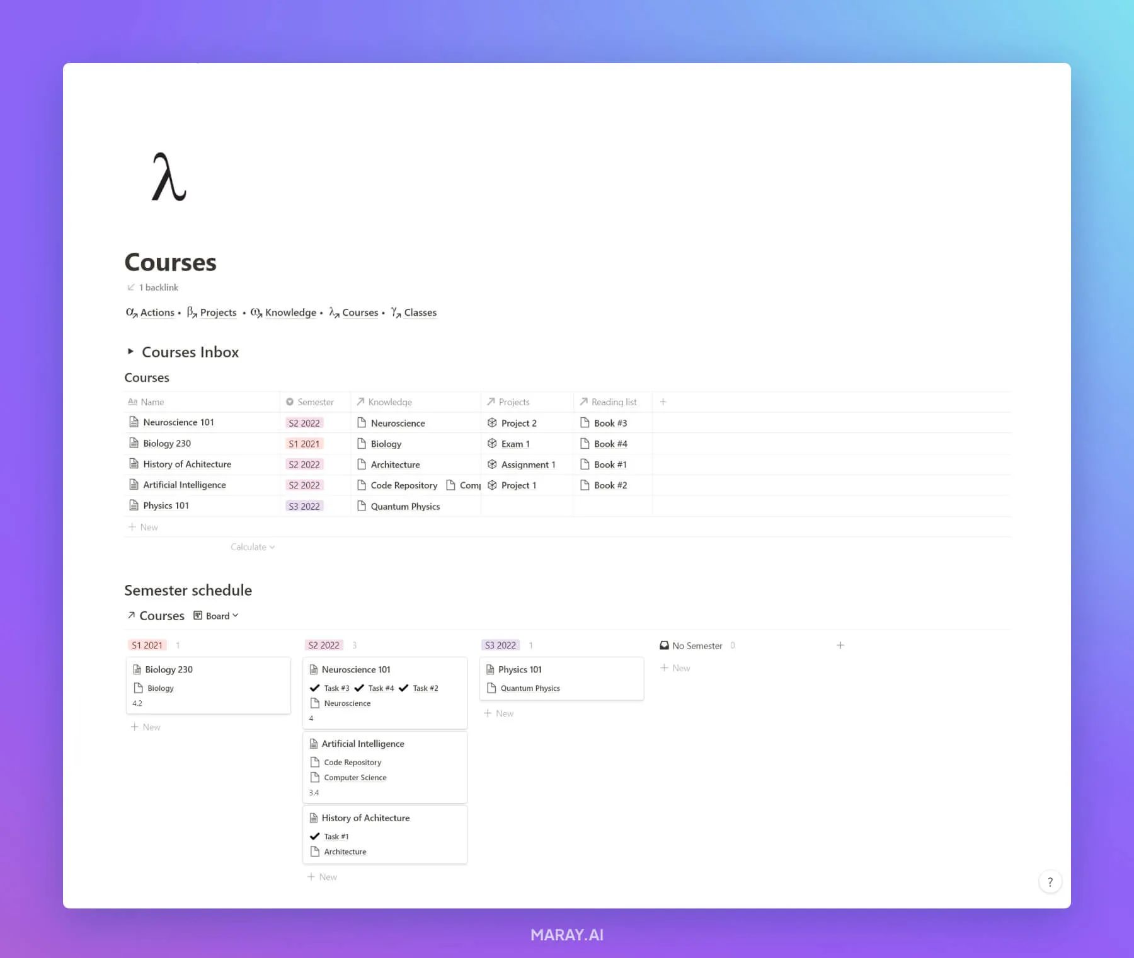Click the plus to add a board column
The image size is (1134, 958).
click(840, 645)
